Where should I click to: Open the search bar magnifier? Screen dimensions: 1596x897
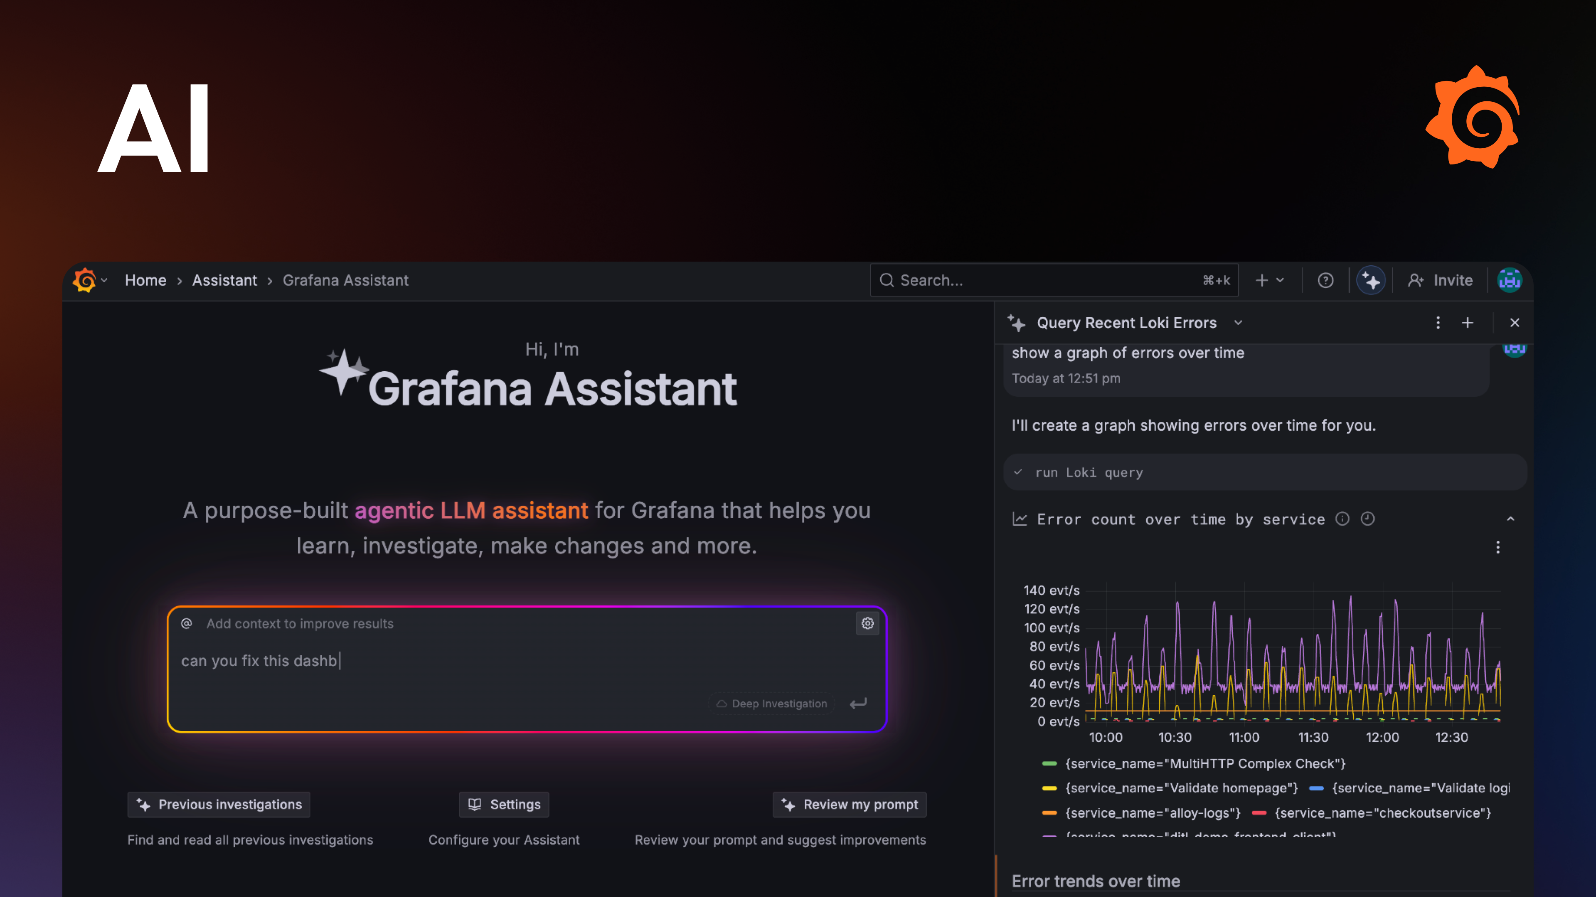coord(887,280)
